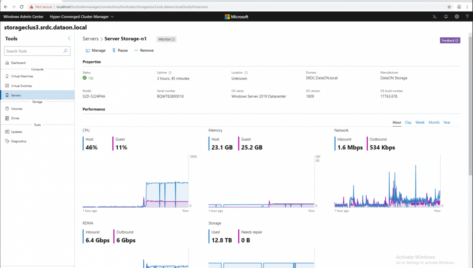This screenshot has width=473, height=268.
Task: Switch performance range to Week
Action: click(x=420, y=122)
